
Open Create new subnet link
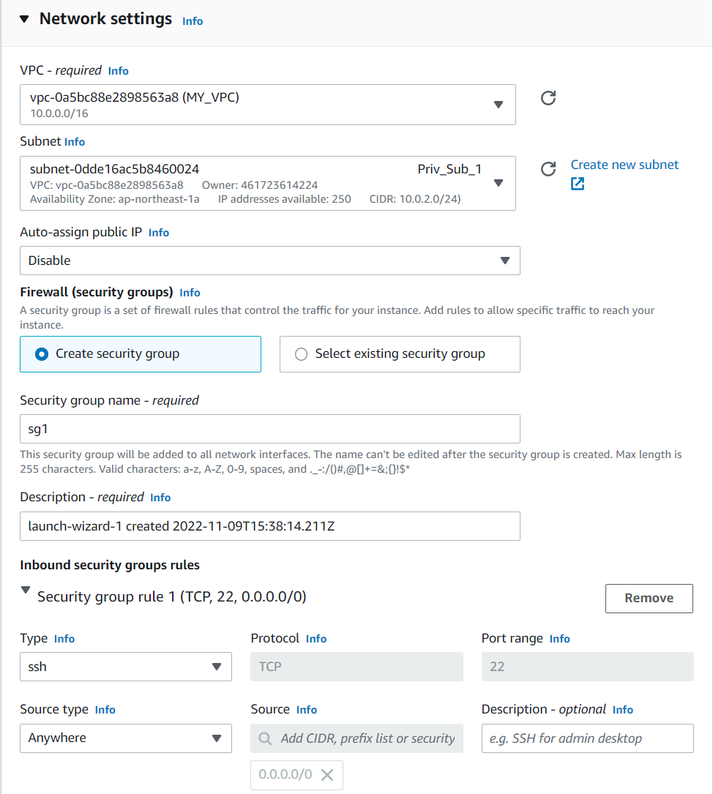624,165
